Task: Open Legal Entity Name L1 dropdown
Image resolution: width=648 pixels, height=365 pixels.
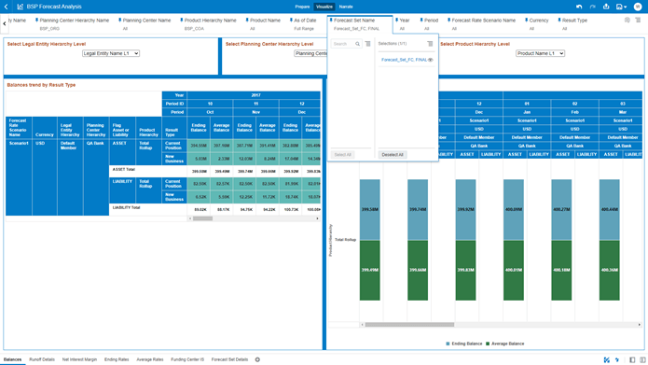Action: (x=111, y=53)
